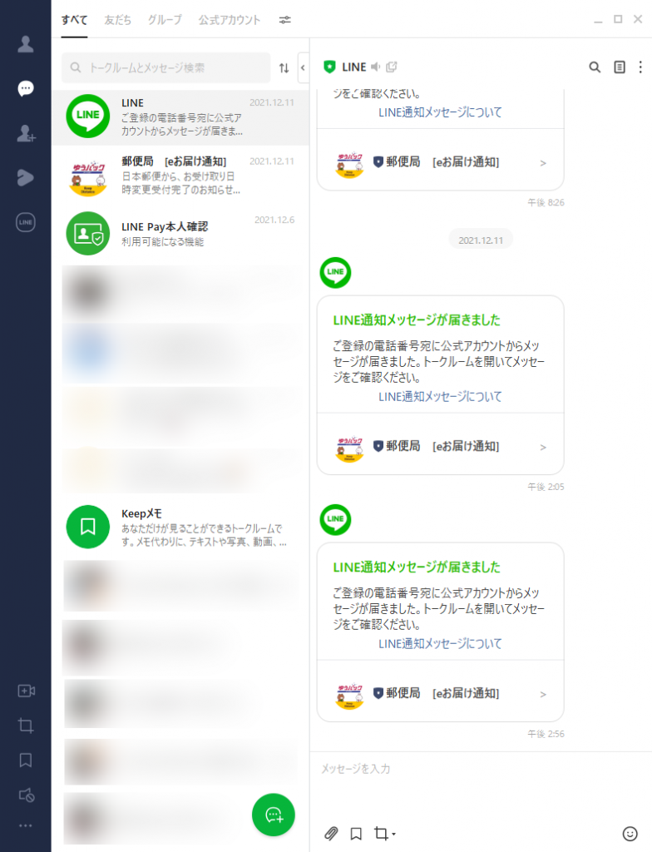Open the Friends profile sidebar icon
Viewport: 652px width, 852px height.
[x=26, y=44]
